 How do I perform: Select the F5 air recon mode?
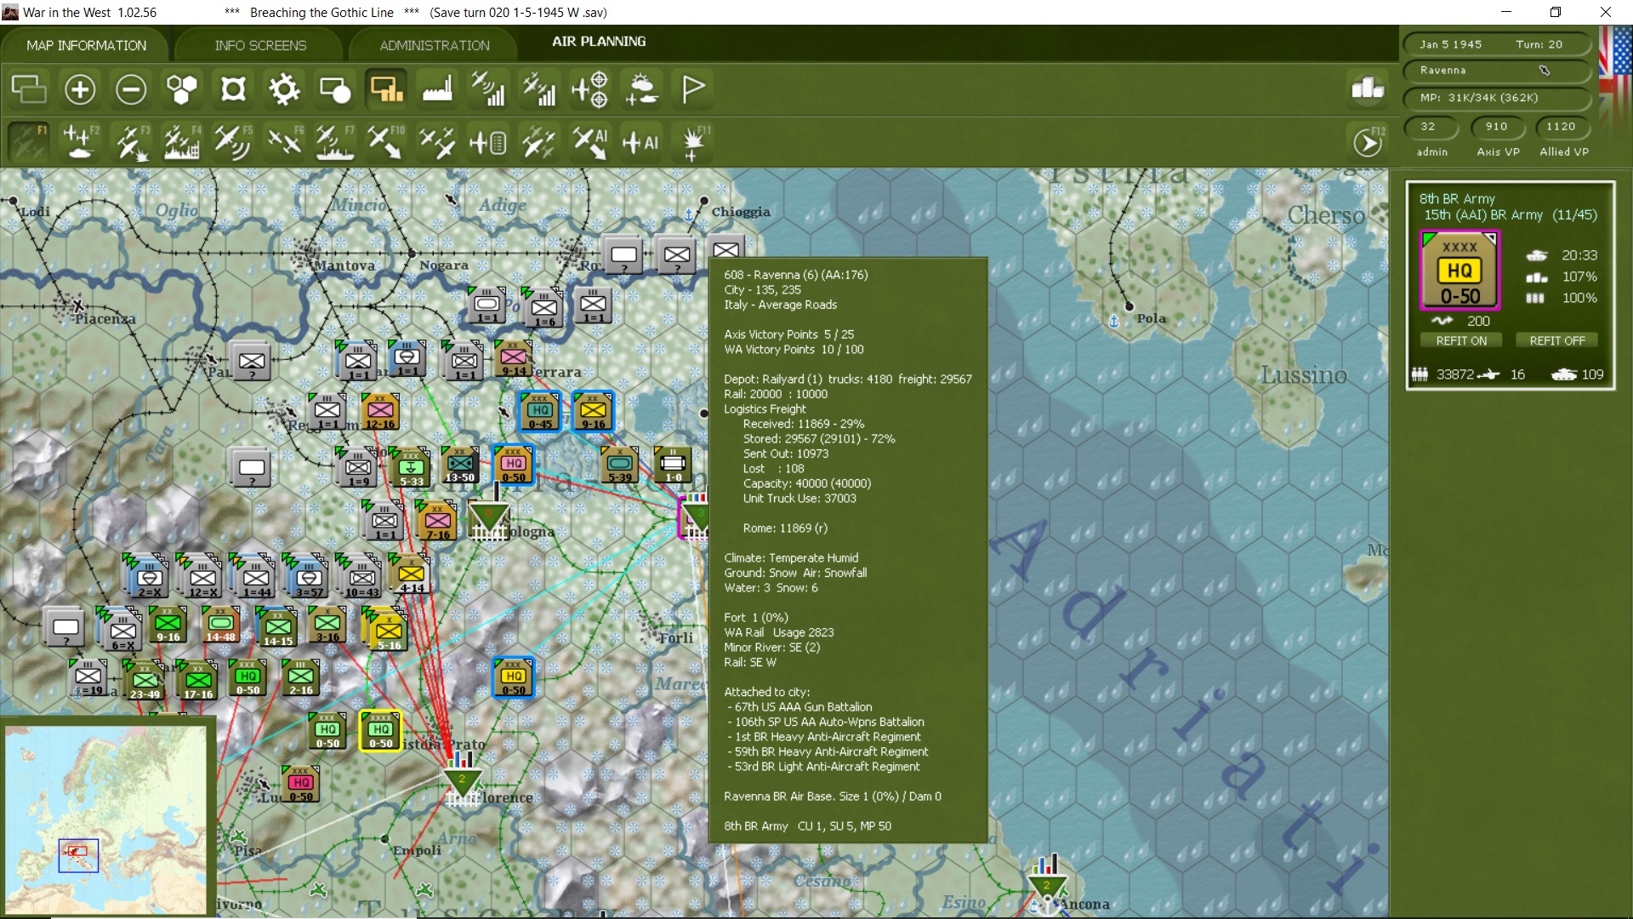[x=233, y=142]
